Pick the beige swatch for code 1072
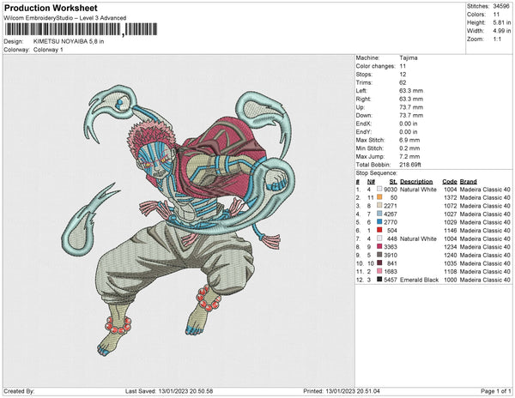The height and width of the screenshot is (398, 515). pos(379,206)
